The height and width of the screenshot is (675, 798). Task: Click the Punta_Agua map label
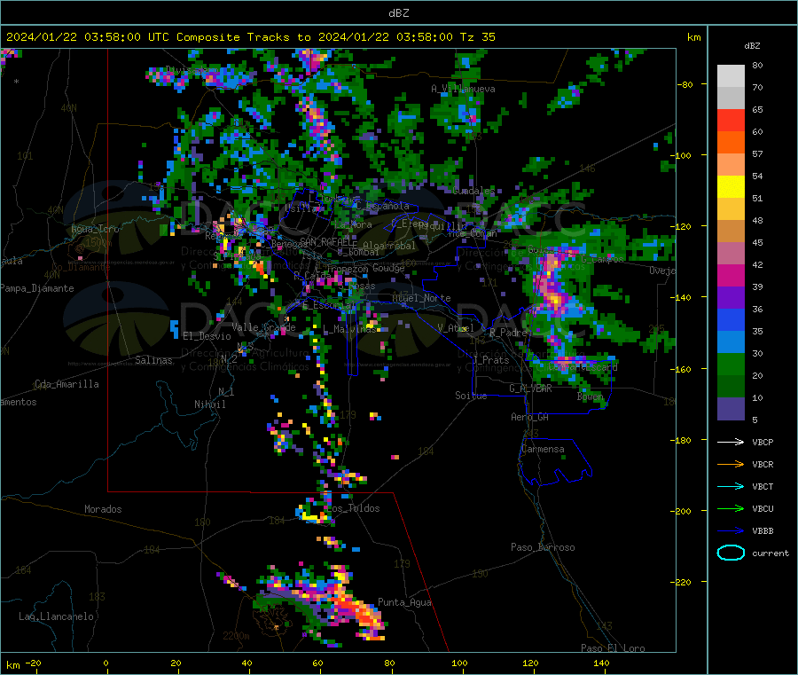(404, 602)
